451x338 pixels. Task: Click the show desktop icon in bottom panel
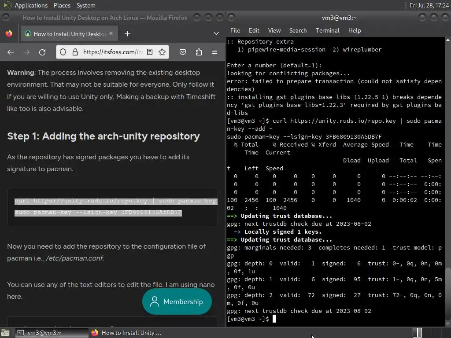(5, 333)
